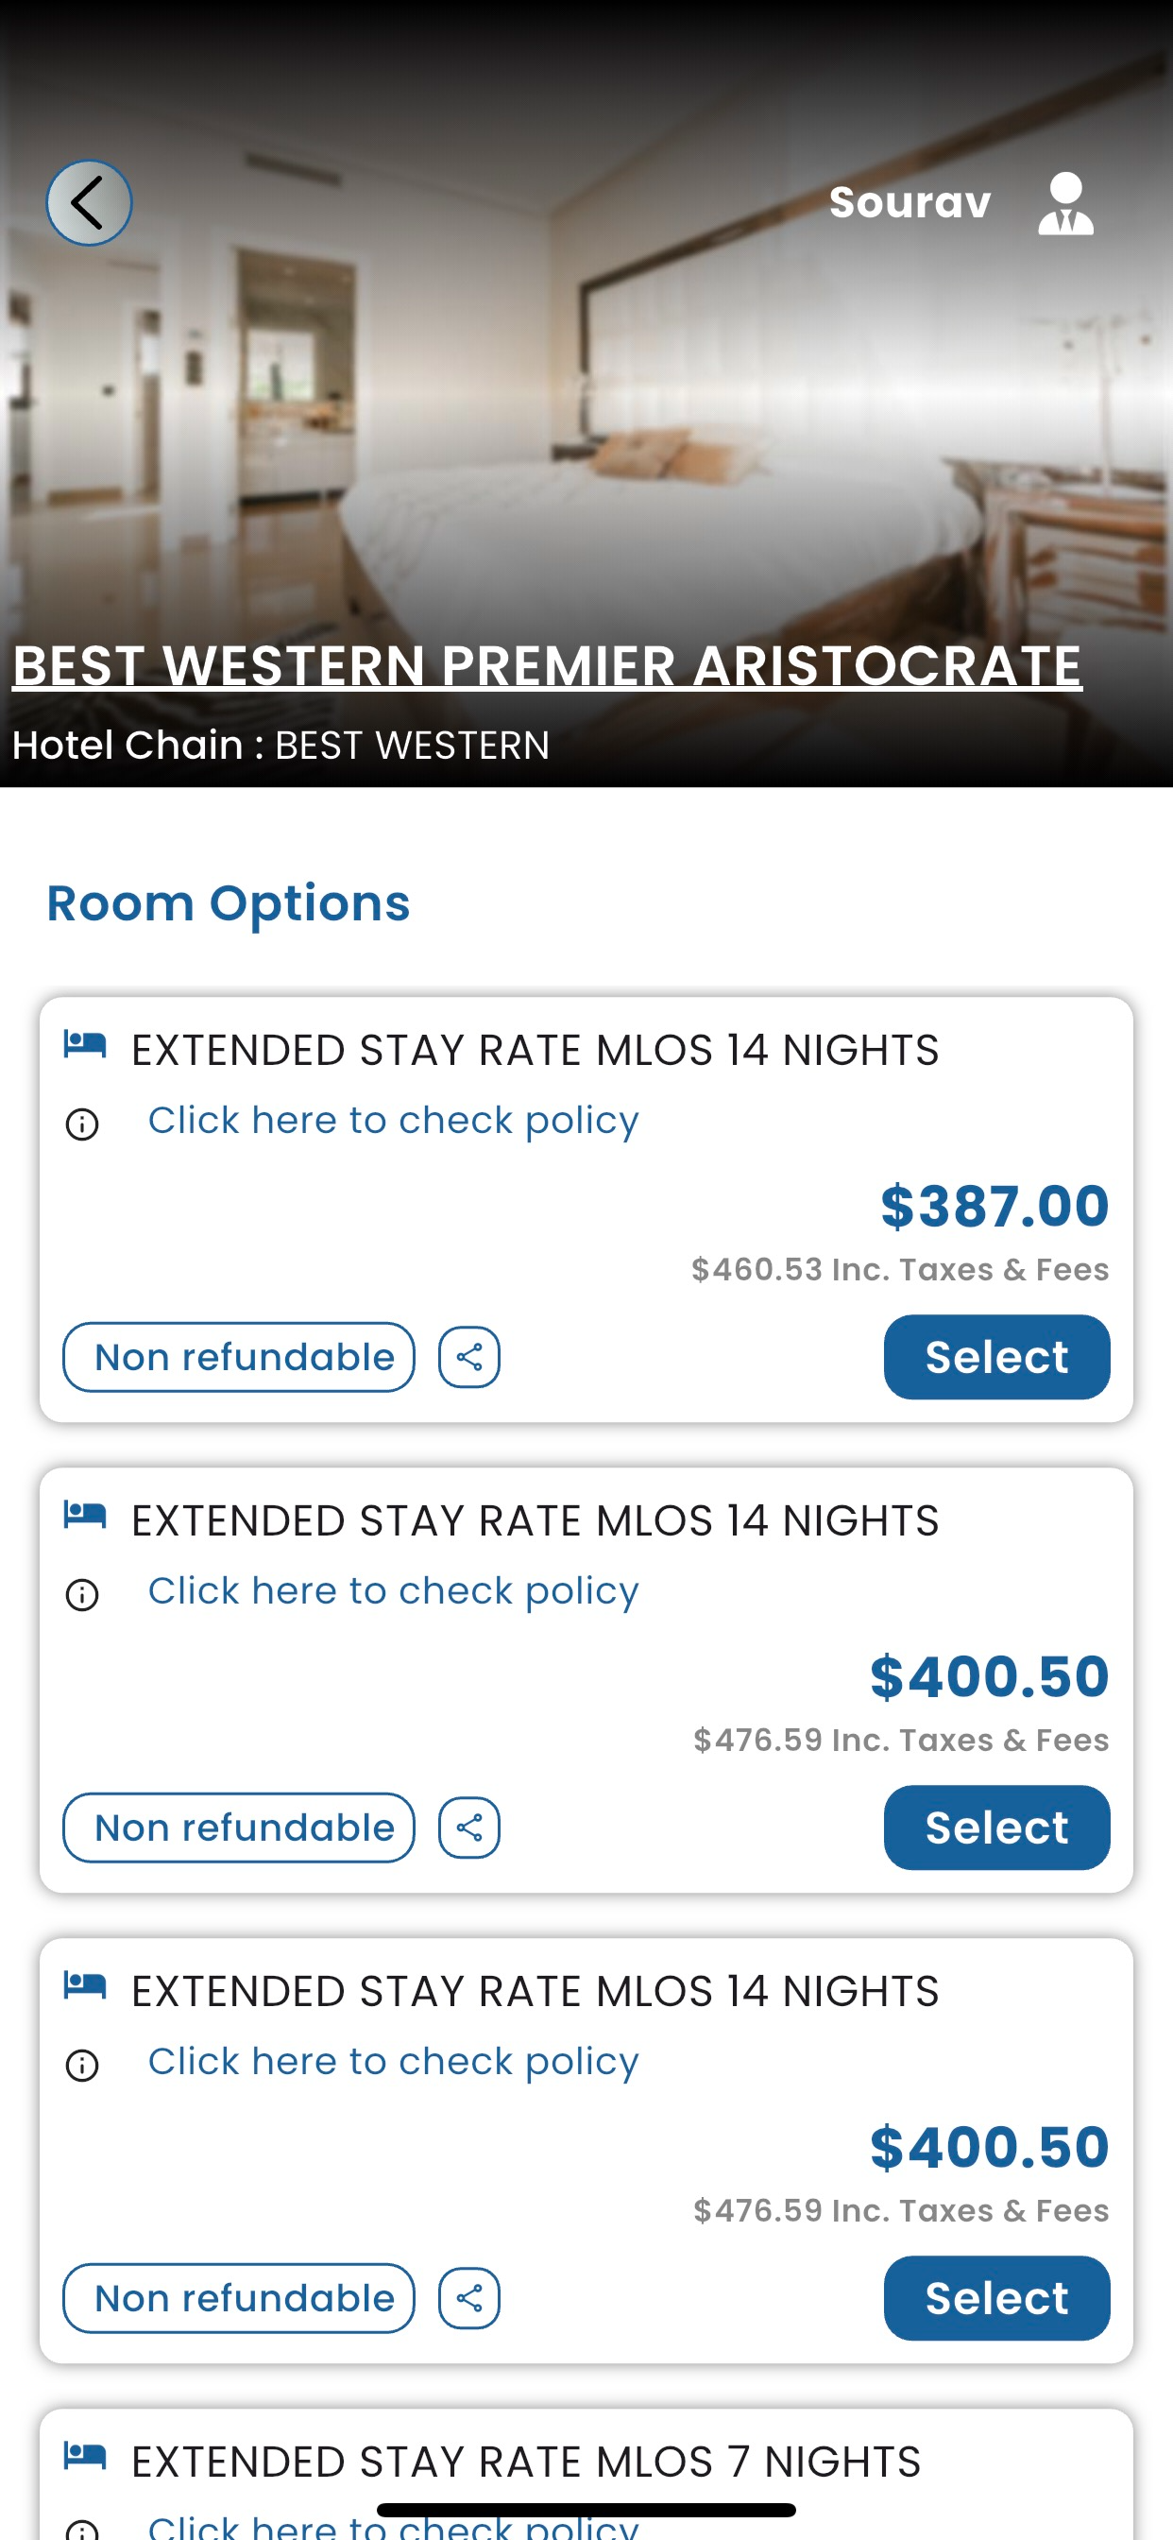Tap the Sourav username label
This screenshot has height=2540, width=1173.
pyautogui.click(x=909, y=202)
